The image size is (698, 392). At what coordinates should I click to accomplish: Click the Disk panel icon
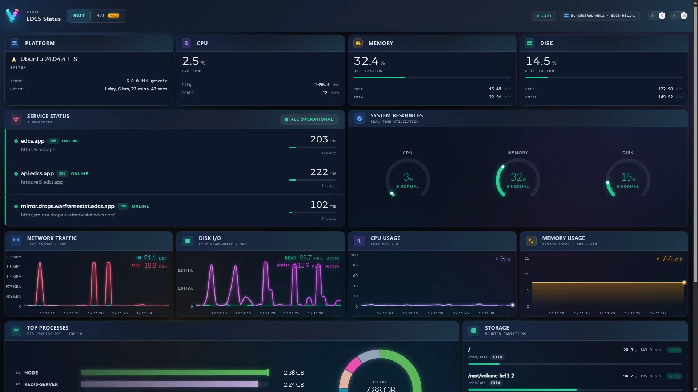(530, 43)
